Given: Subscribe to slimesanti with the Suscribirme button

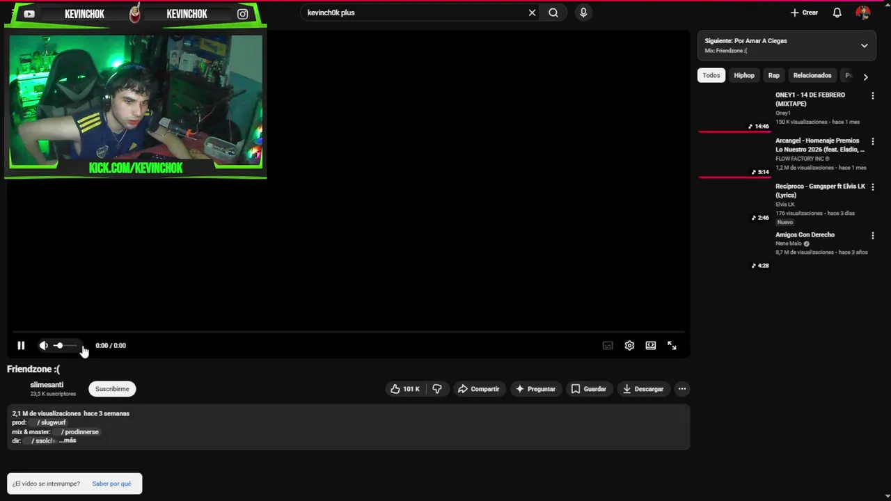Looking at the screenshot, I should click(x=112, y=389).
